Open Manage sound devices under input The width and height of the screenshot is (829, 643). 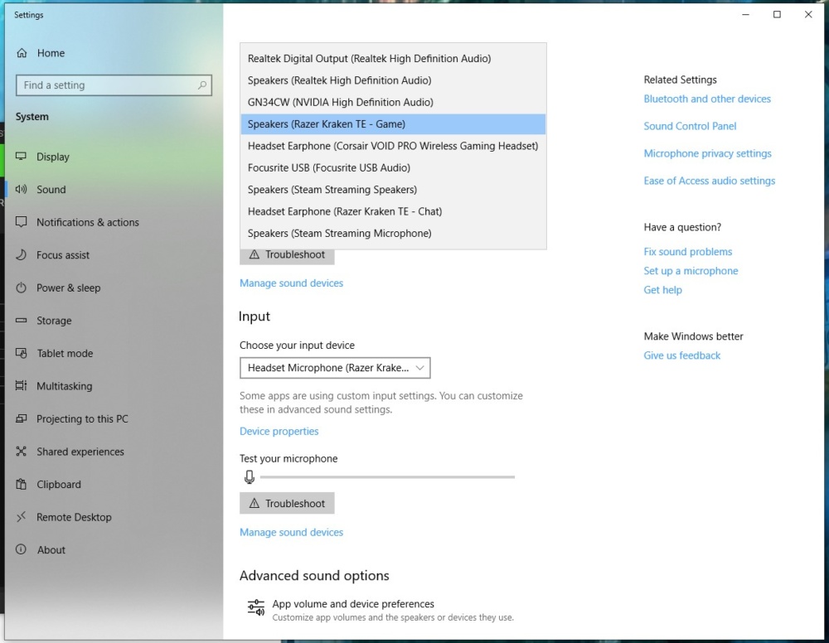tap(291, 532)
